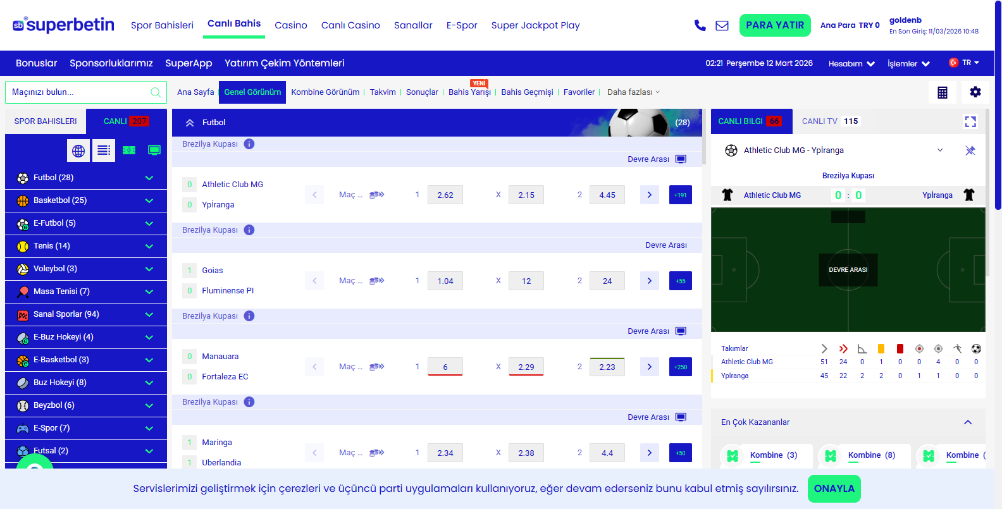Screen dimensions: 1002x509
Task: Select the SPOR BAHISLERI sidebar tab
Action: point(46,121)
